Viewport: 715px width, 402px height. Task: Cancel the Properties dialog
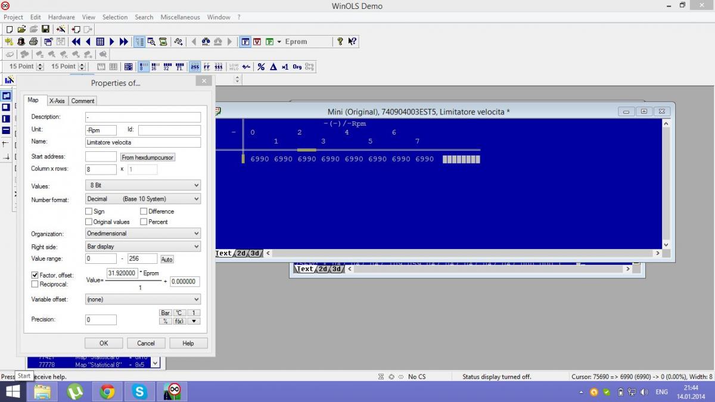click(146, 343)
